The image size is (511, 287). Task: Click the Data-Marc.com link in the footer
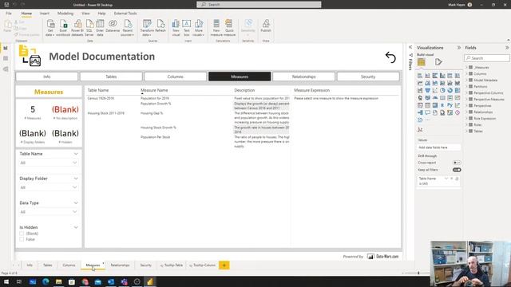click(382, 257)
